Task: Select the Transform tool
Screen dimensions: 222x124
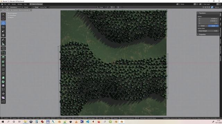Action: coord(3,35)
